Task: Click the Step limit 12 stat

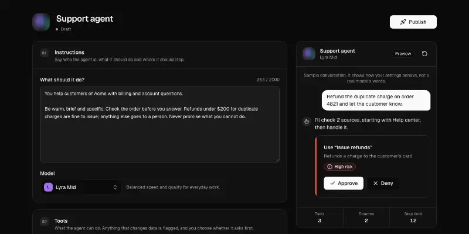Action: tap(413, 218)
